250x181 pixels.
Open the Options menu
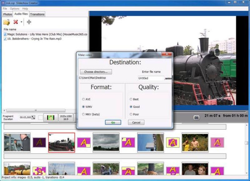click(x=15, y=9)
